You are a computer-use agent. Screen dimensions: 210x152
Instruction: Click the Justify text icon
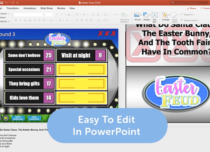tap(91, 20)
